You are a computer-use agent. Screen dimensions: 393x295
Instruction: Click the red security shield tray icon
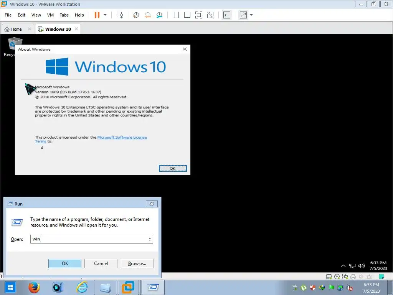point(312,288)
